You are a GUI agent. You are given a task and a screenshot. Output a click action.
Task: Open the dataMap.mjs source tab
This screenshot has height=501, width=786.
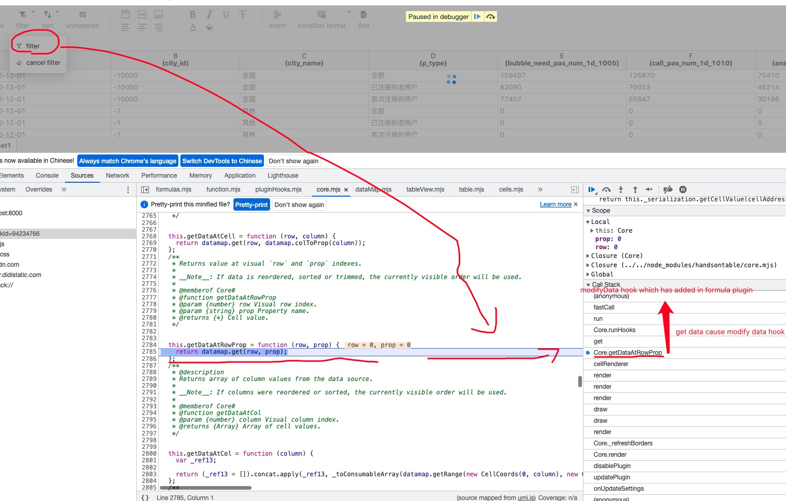pyautogui.click(x=373, y=189)
